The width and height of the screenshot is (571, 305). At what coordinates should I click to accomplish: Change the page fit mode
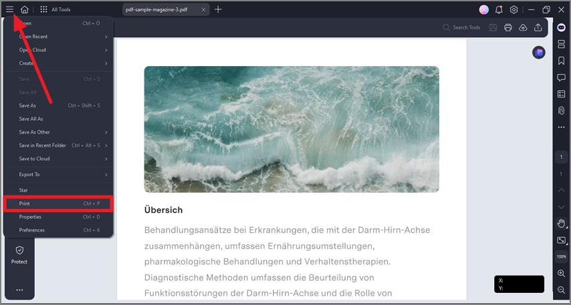point(561,240)
